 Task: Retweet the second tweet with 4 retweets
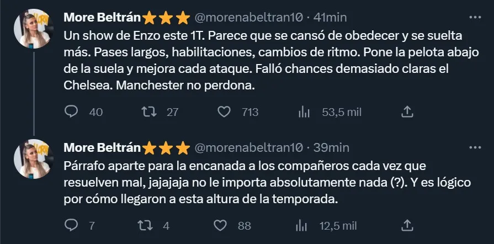[145, 225]
